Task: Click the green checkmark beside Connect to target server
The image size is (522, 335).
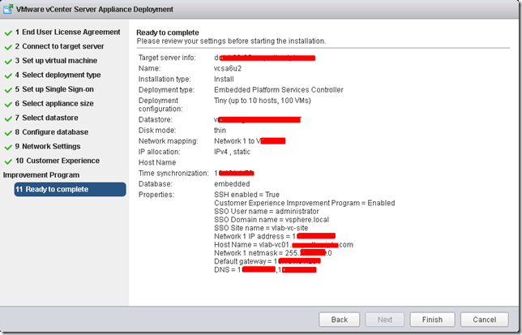Action: pyautogui.click(x=8, y=47)
